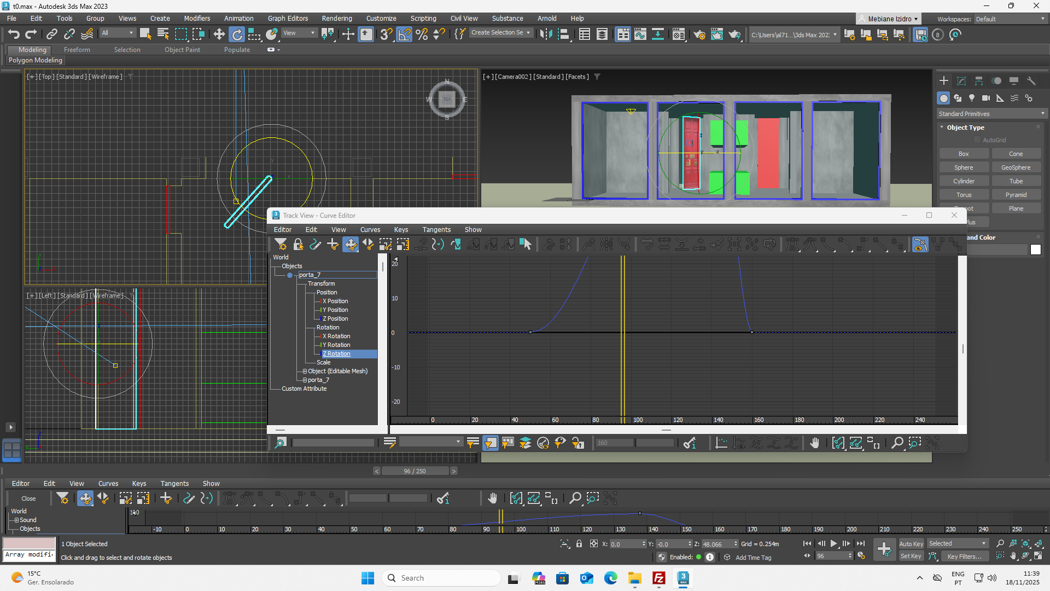The image size is (1050, 591).
Task: Toggle the selection lock icon in status bar
Action: pos(579,543)
